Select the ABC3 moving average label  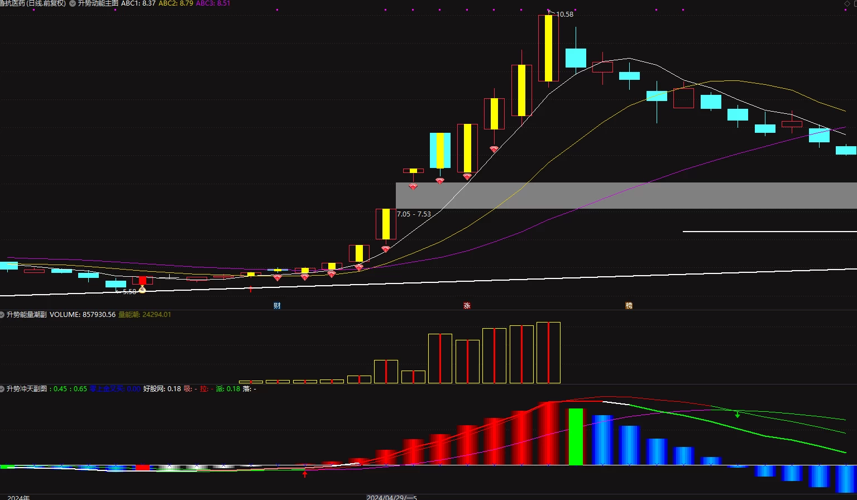pos(213,3)
